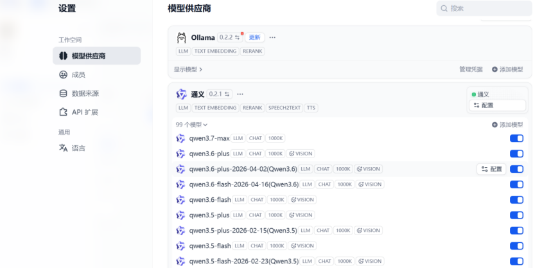Click the qwen3.5-plus-2026-02-15 model icon
Image resolution: width=533 pixels, height=268 pixels.
point(180,231)
